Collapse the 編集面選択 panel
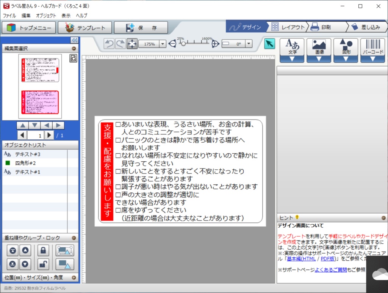The height and width of the screenshot is (293, 388). pos(74,49)
